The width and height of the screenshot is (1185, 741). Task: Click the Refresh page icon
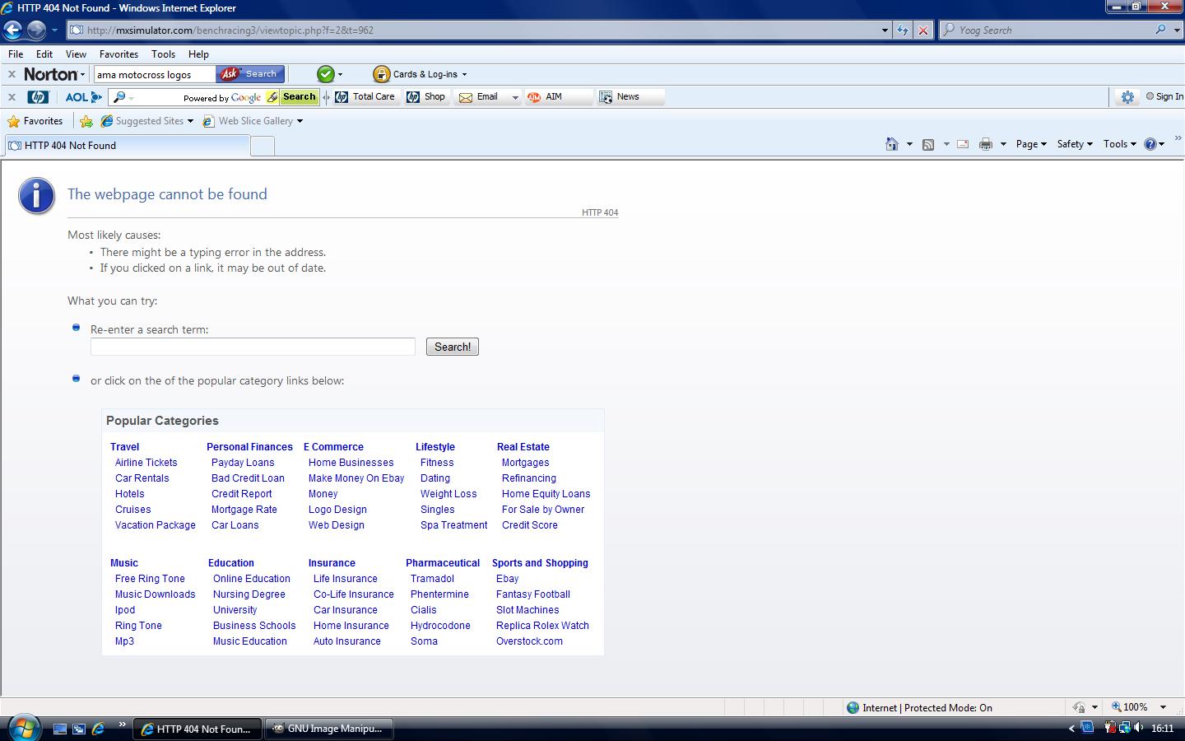903,30
